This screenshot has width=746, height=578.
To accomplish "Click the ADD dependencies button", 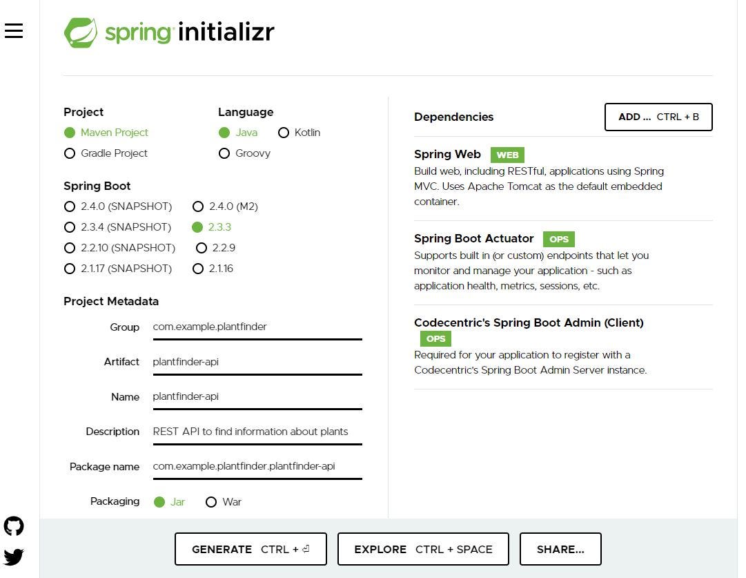I will 658,117.
